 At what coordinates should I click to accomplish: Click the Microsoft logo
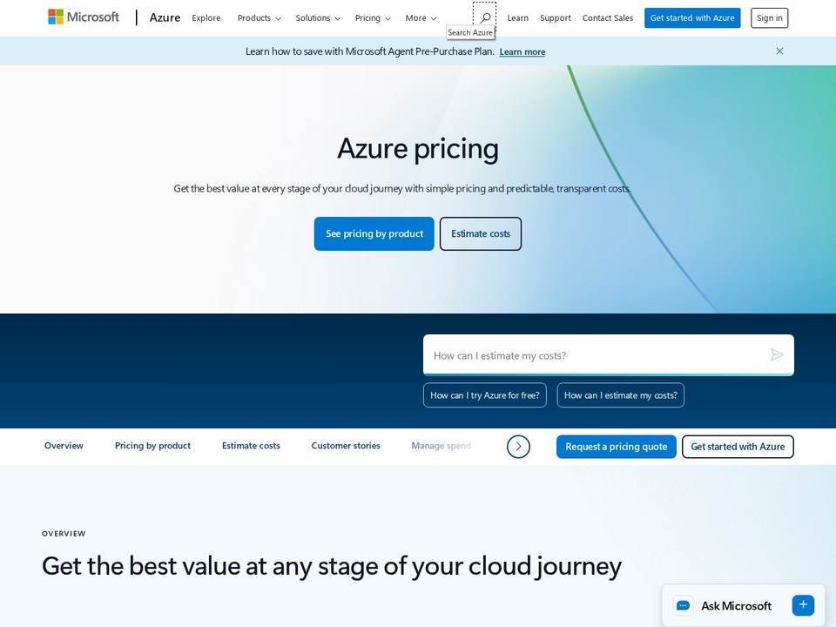[84, 17]
